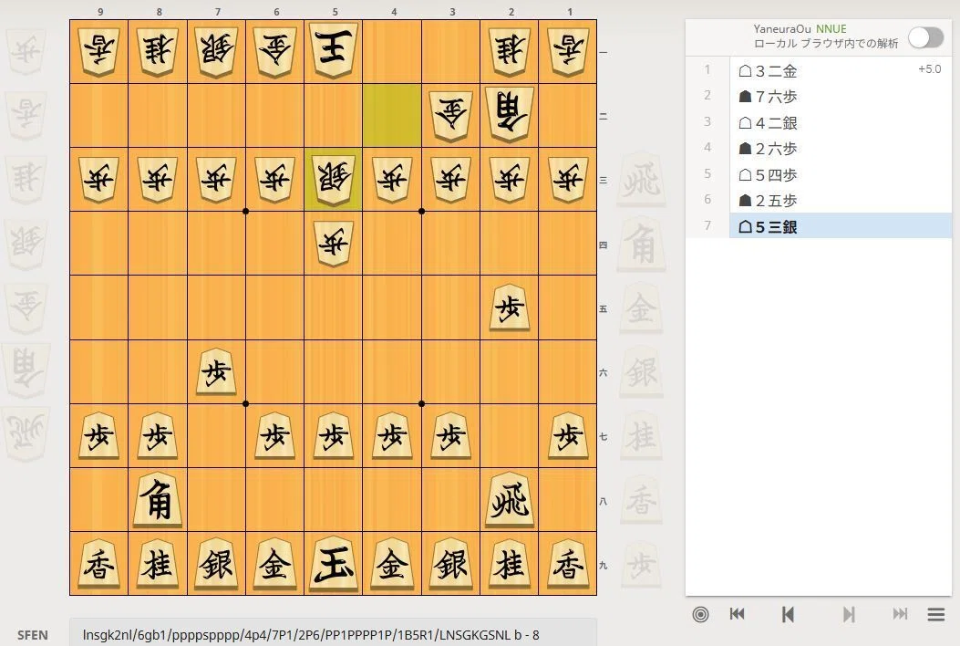Select the black lance on square 1九
This screenshot has width=960, height=646.
click(x=568, y=564)
